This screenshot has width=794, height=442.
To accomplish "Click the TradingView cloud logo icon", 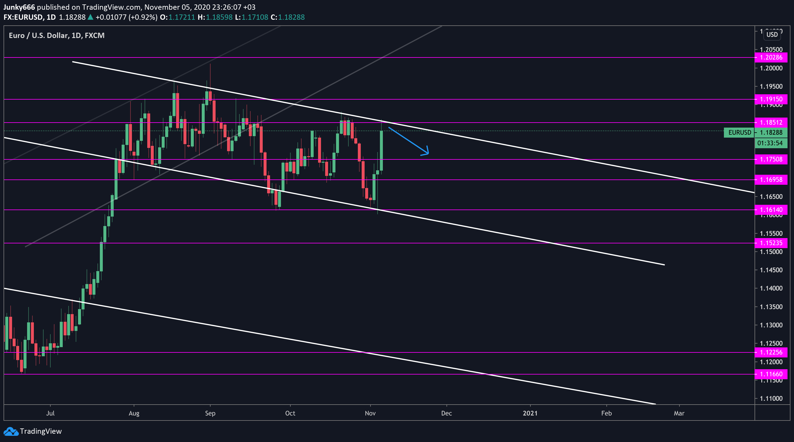I will 11,431.
